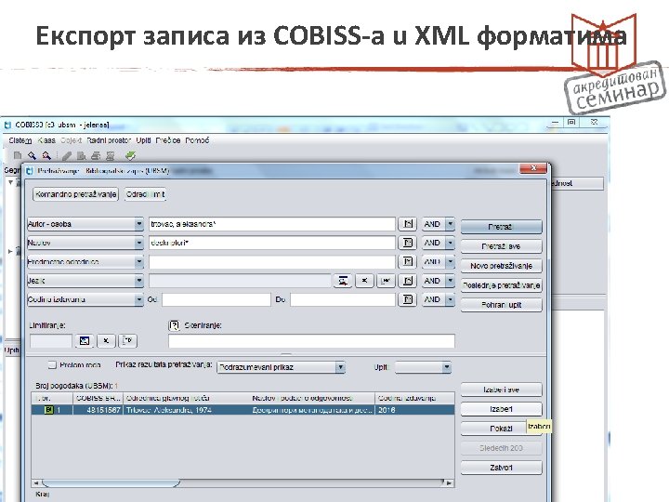Viewport: 669px width, 502px height.
Task: Open index lookup for Autor - osoba row
Action: click(x=408, y=224)
